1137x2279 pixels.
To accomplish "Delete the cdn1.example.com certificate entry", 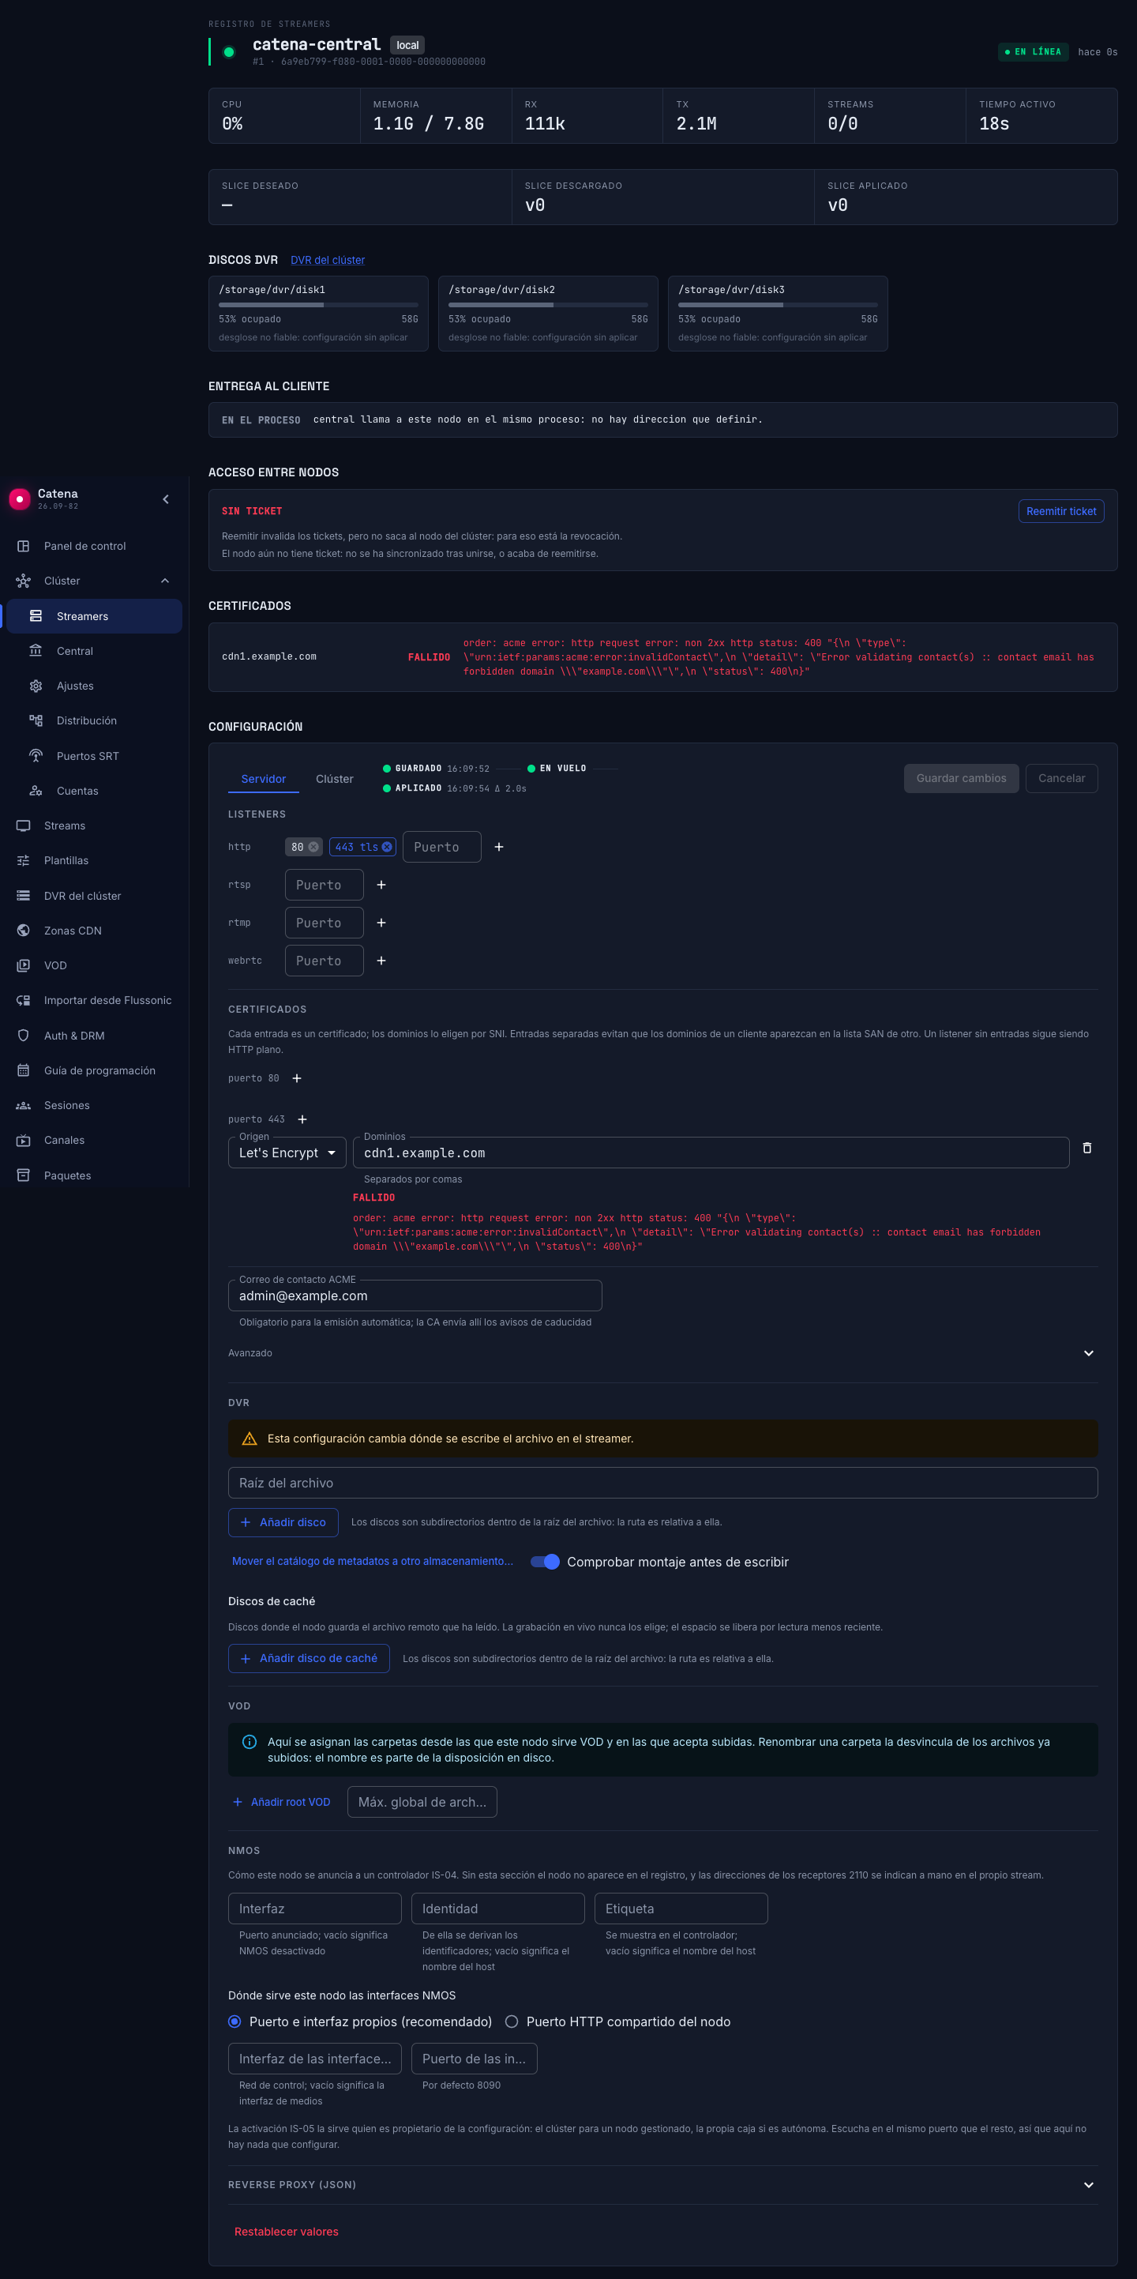I will (x=1086, y=1148).
